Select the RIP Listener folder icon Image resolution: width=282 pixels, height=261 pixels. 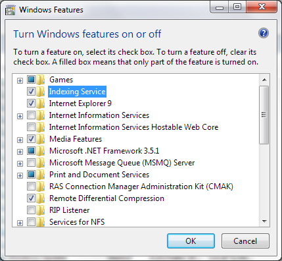click(41, 210)
